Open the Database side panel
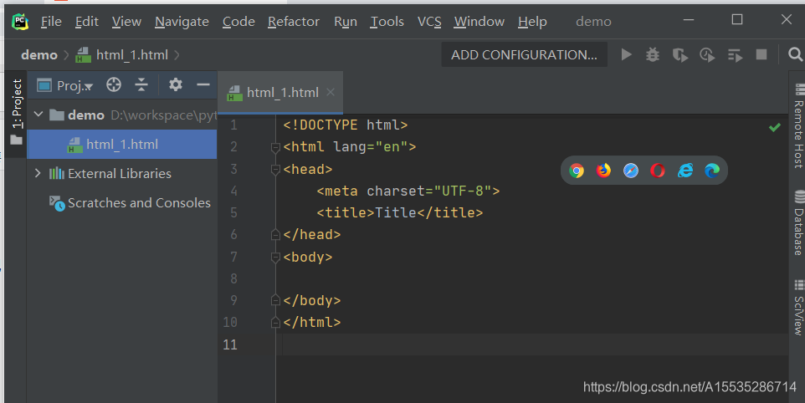The height and width of the screenshot is (403, 805). click(x=798, y=222)
